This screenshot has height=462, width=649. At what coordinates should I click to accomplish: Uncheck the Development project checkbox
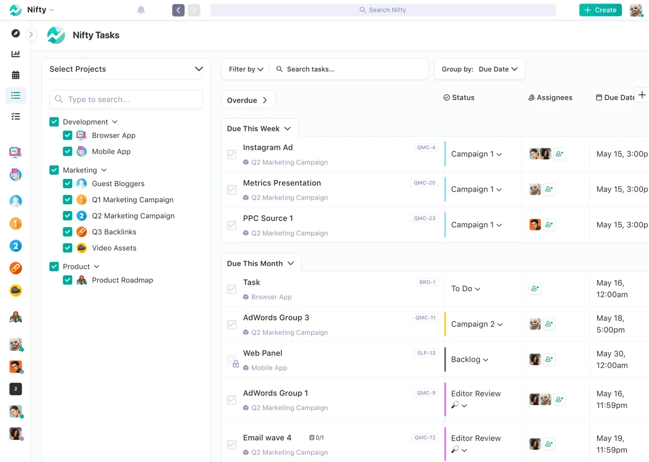pos(54,121)
